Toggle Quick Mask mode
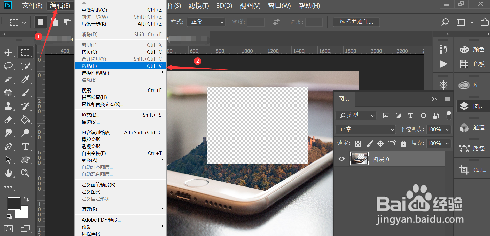Image resolution: width=490 pixels, height=236 pixels. (x=8, y=229)
